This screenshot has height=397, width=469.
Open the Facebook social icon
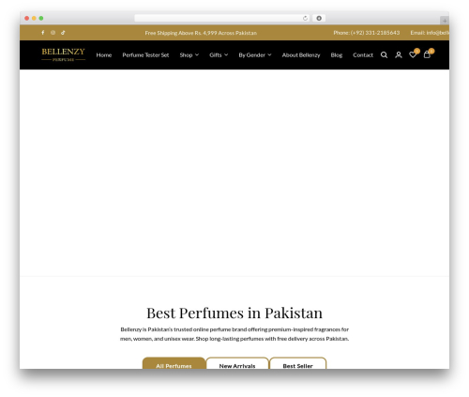coord(43,33)
